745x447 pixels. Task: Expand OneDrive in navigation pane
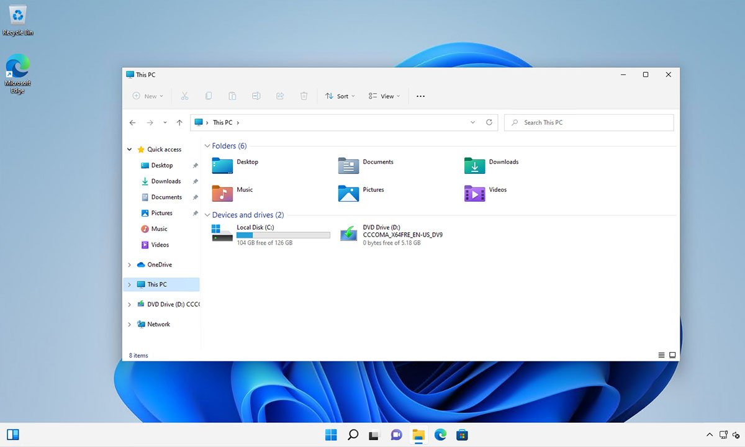(130, 265)
